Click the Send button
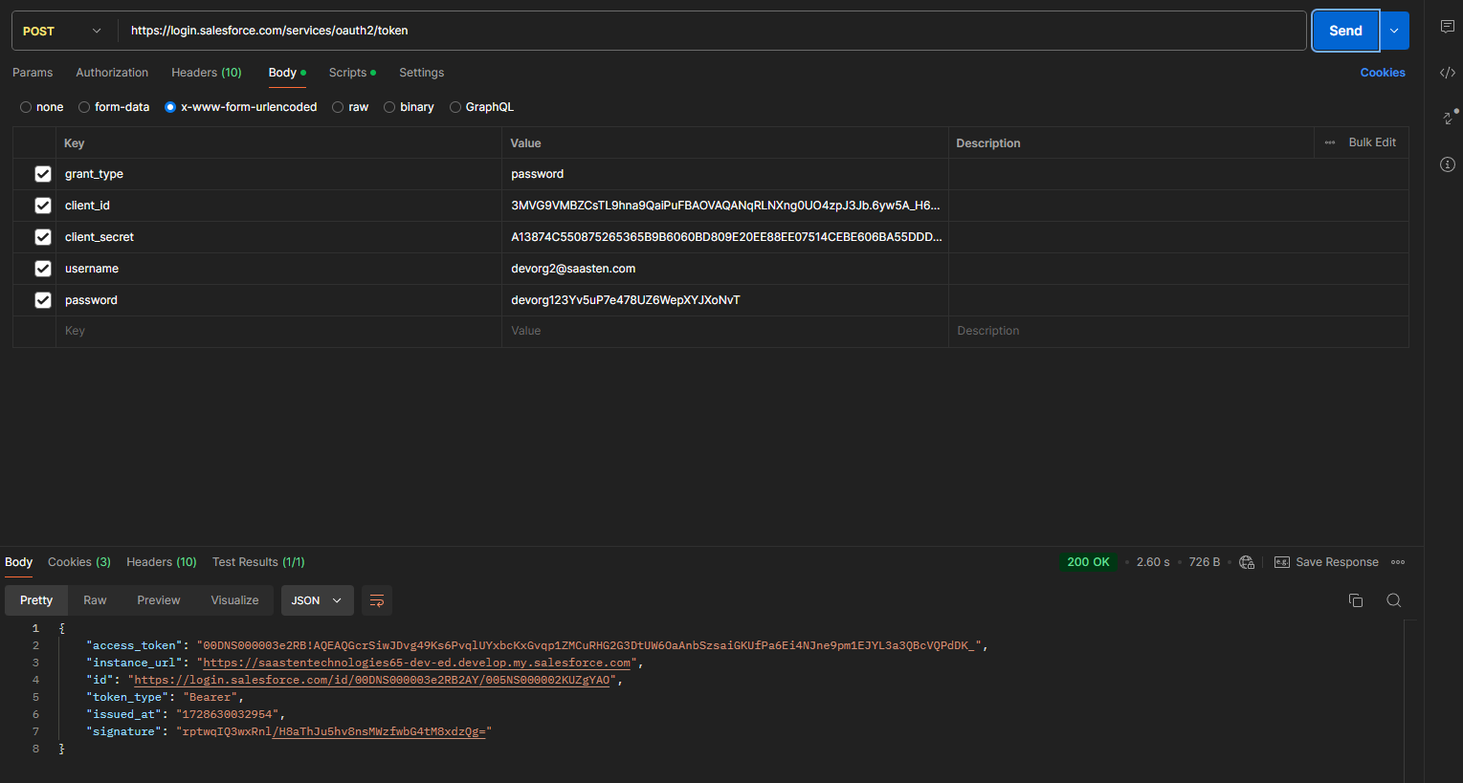Screen dimensions: 1463x783 click(1345, 31)
